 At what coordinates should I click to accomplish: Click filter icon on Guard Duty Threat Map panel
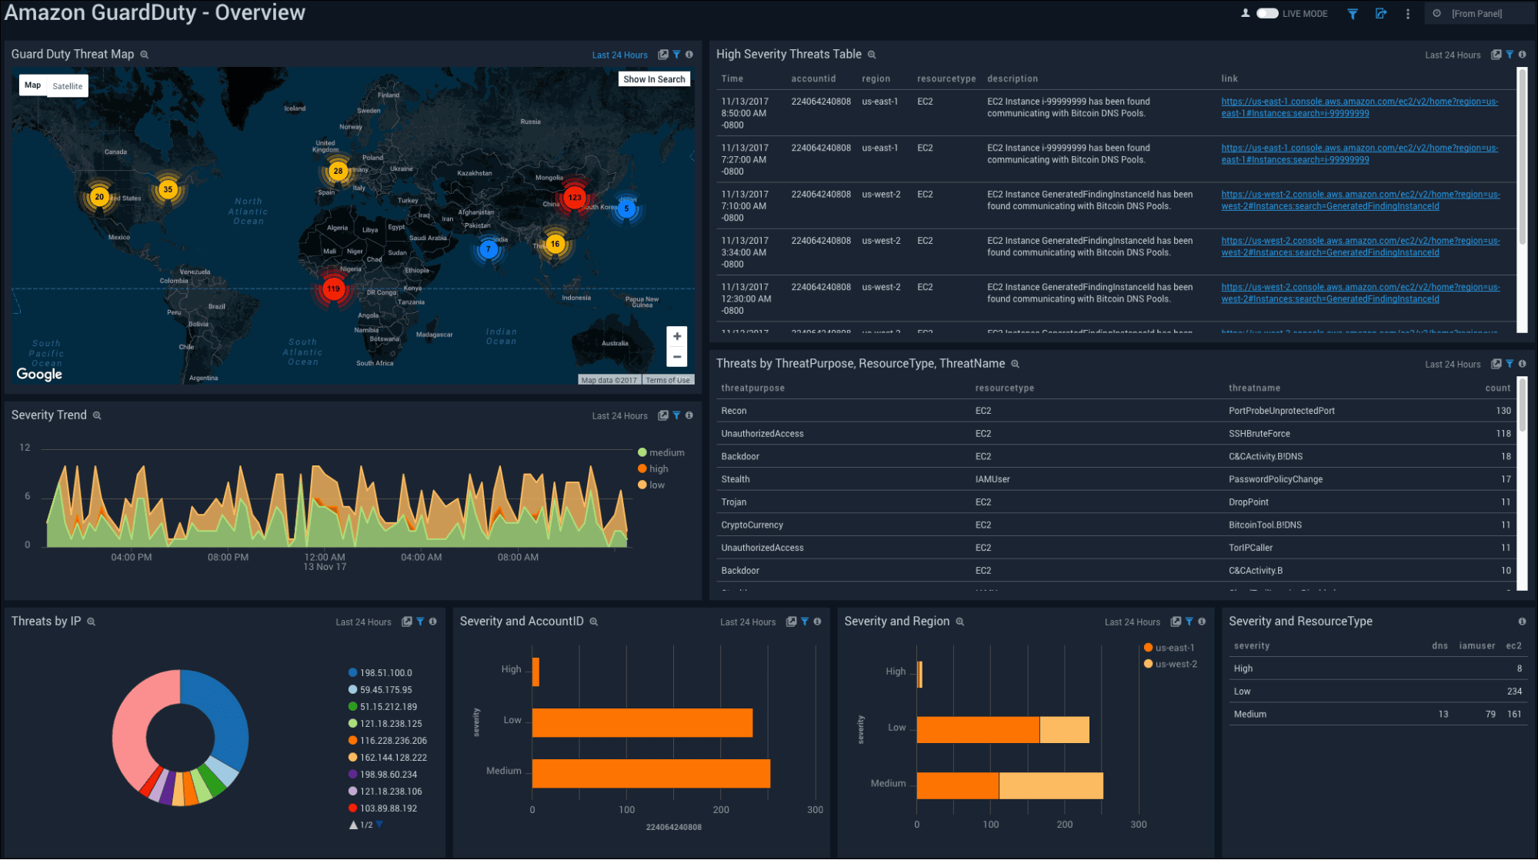pyautogui.click(x=676, y=55)
